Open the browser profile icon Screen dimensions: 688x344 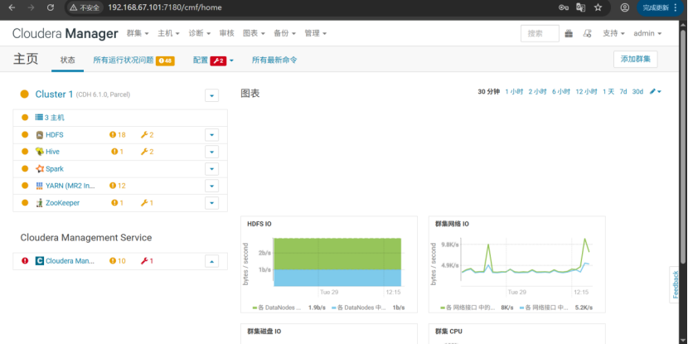pos(624,7)
